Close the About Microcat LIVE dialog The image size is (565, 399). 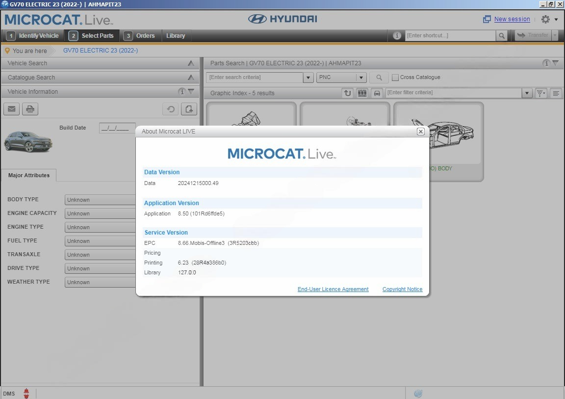click(420, 132)
